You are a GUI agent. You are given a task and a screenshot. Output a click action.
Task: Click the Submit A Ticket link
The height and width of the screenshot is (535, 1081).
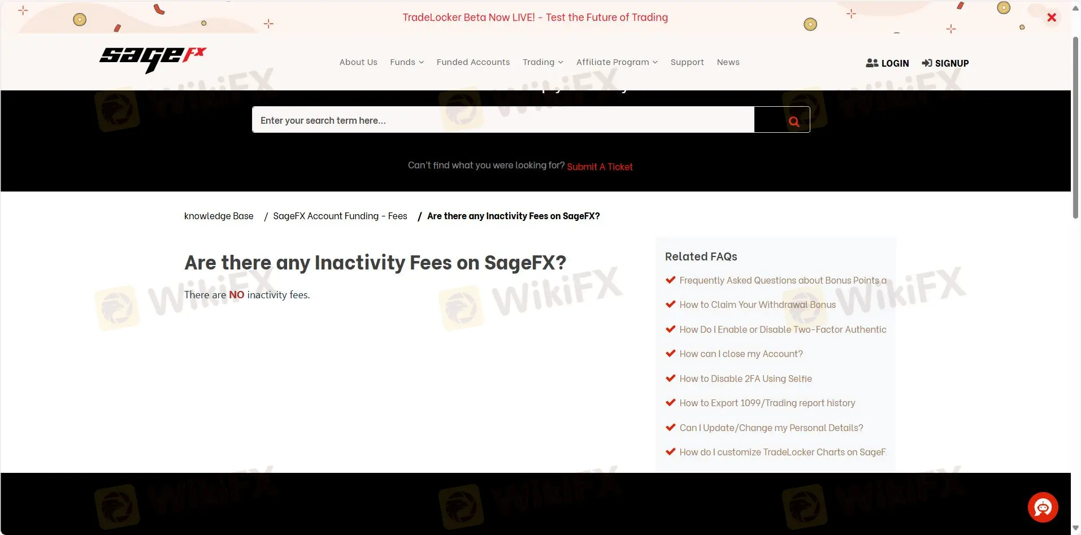[600, 166]
